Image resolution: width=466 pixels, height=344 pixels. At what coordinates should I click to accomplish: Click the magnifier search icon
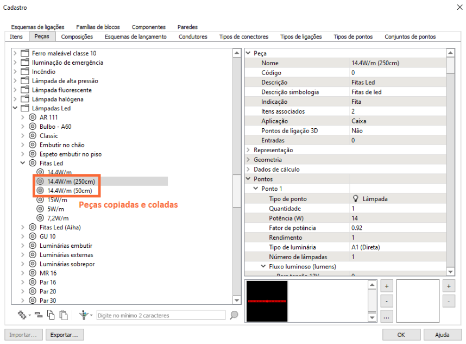(234, 315)
